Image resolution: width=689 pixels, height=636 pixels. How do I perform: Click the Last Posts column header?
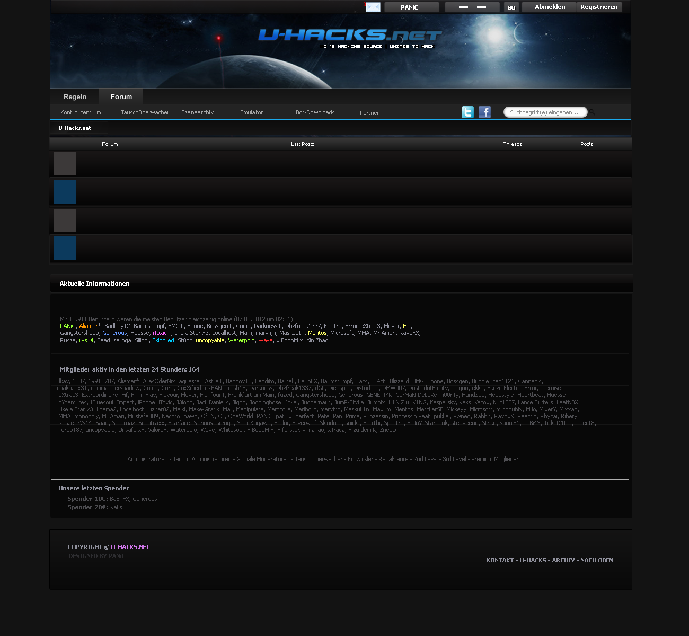(x=303, y=144)
